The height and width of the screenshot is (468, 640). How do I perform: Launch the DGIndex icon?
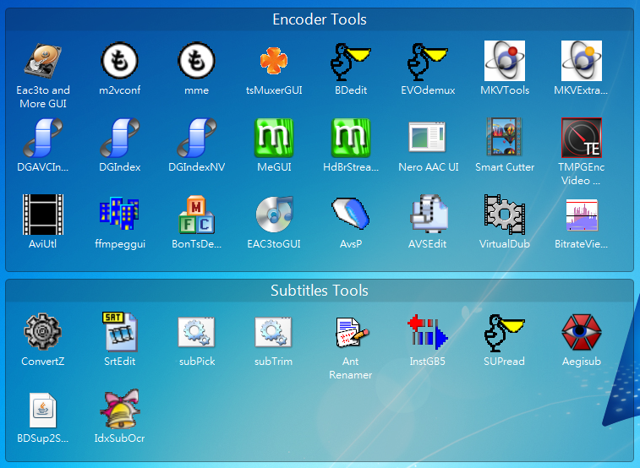point(119,138)
